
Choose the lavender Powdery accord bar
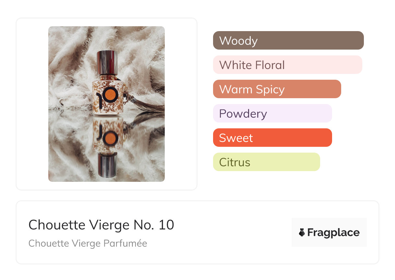(x=272, y=113)
